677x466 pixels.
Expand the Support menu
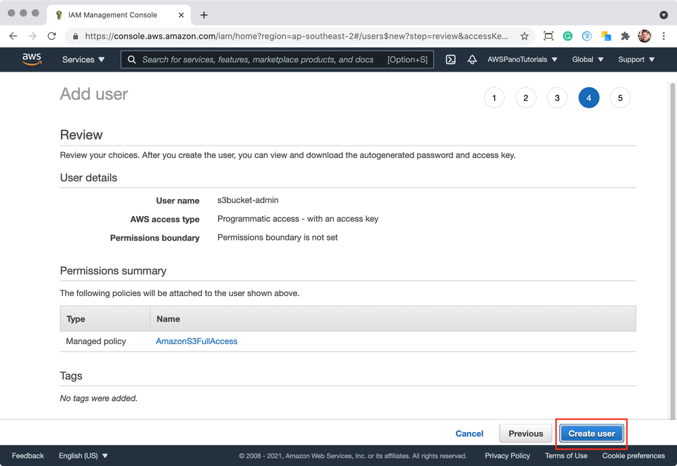636,60
